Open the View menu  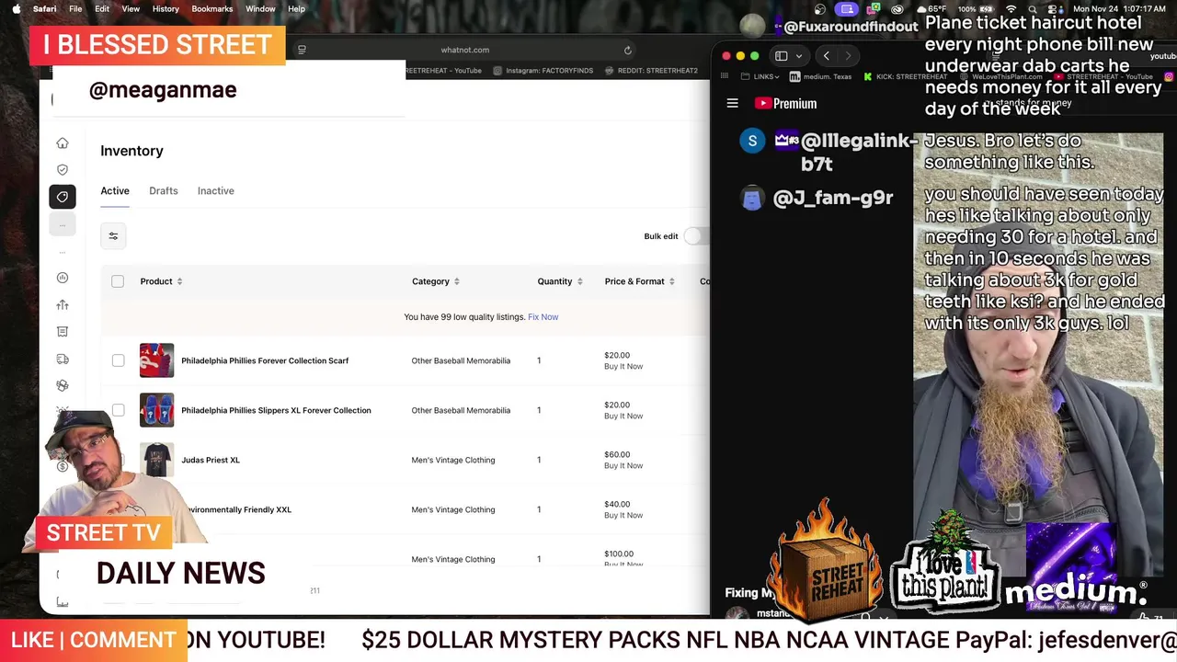click(x=131, y=9)
